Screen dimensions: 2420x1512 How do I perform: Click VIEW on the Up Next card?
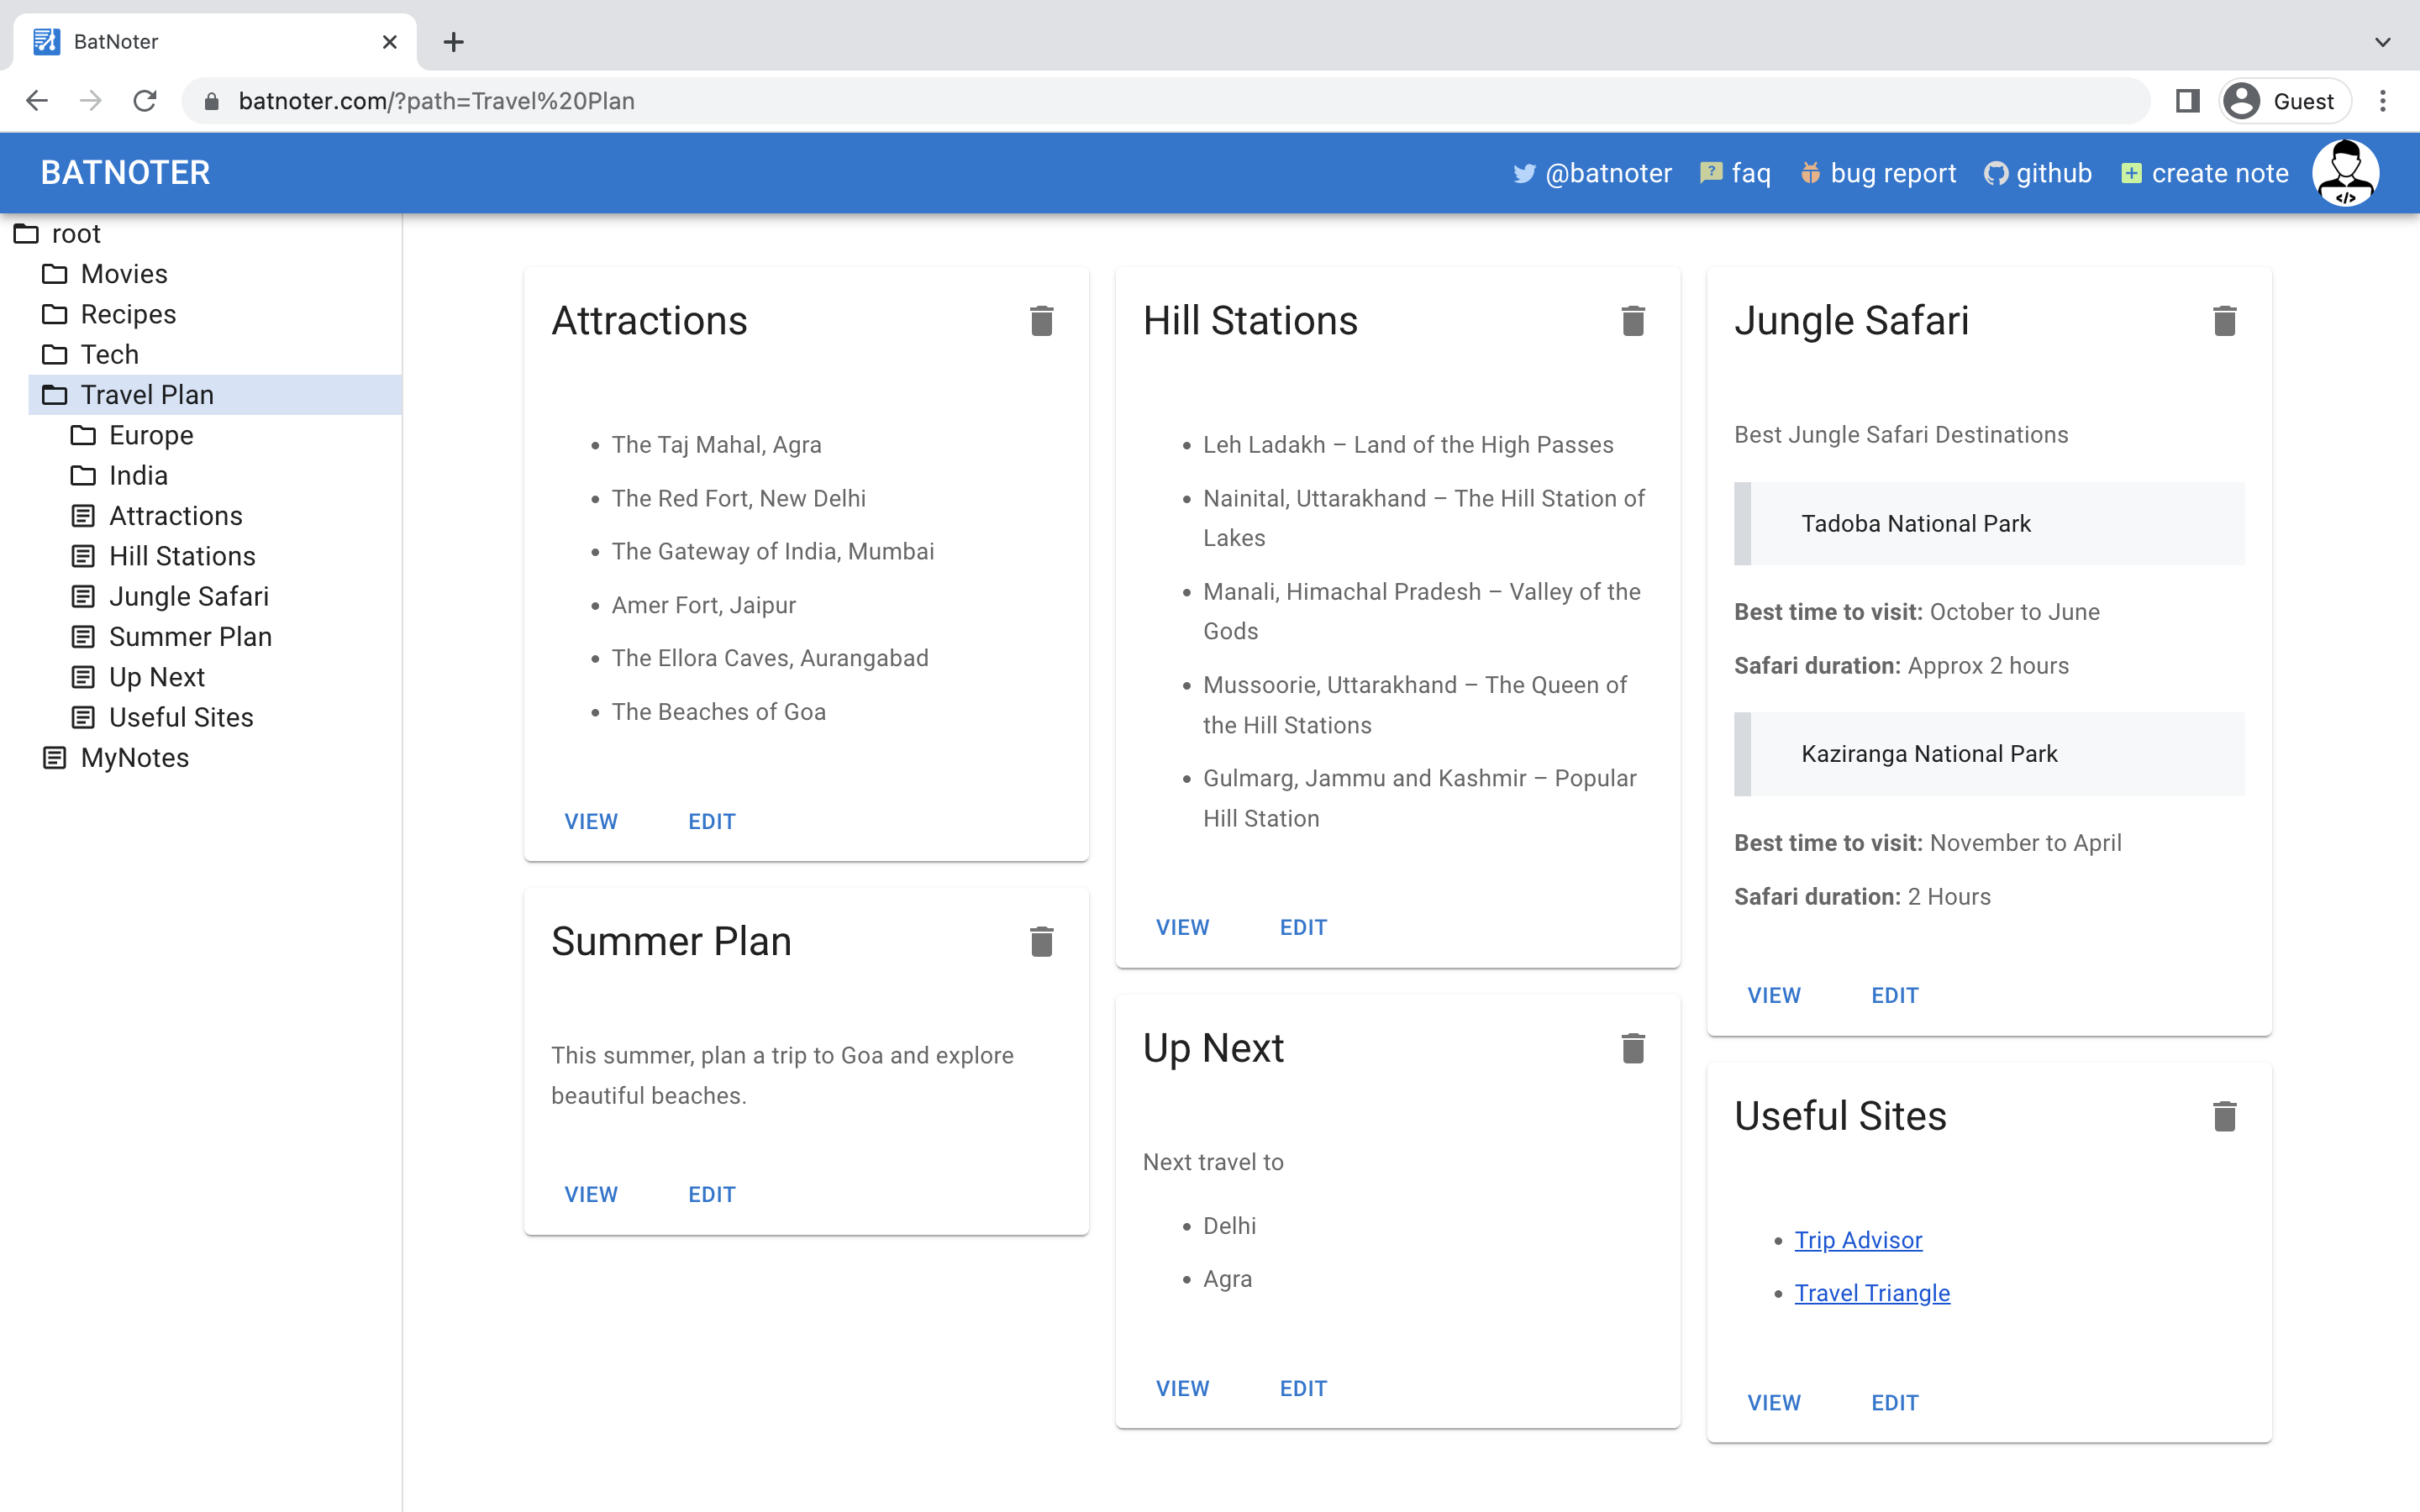[1183, 1389]
